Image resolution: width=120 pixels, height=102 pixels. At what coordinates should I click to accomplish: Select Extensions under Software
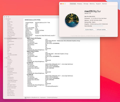[x=10, y=74]
